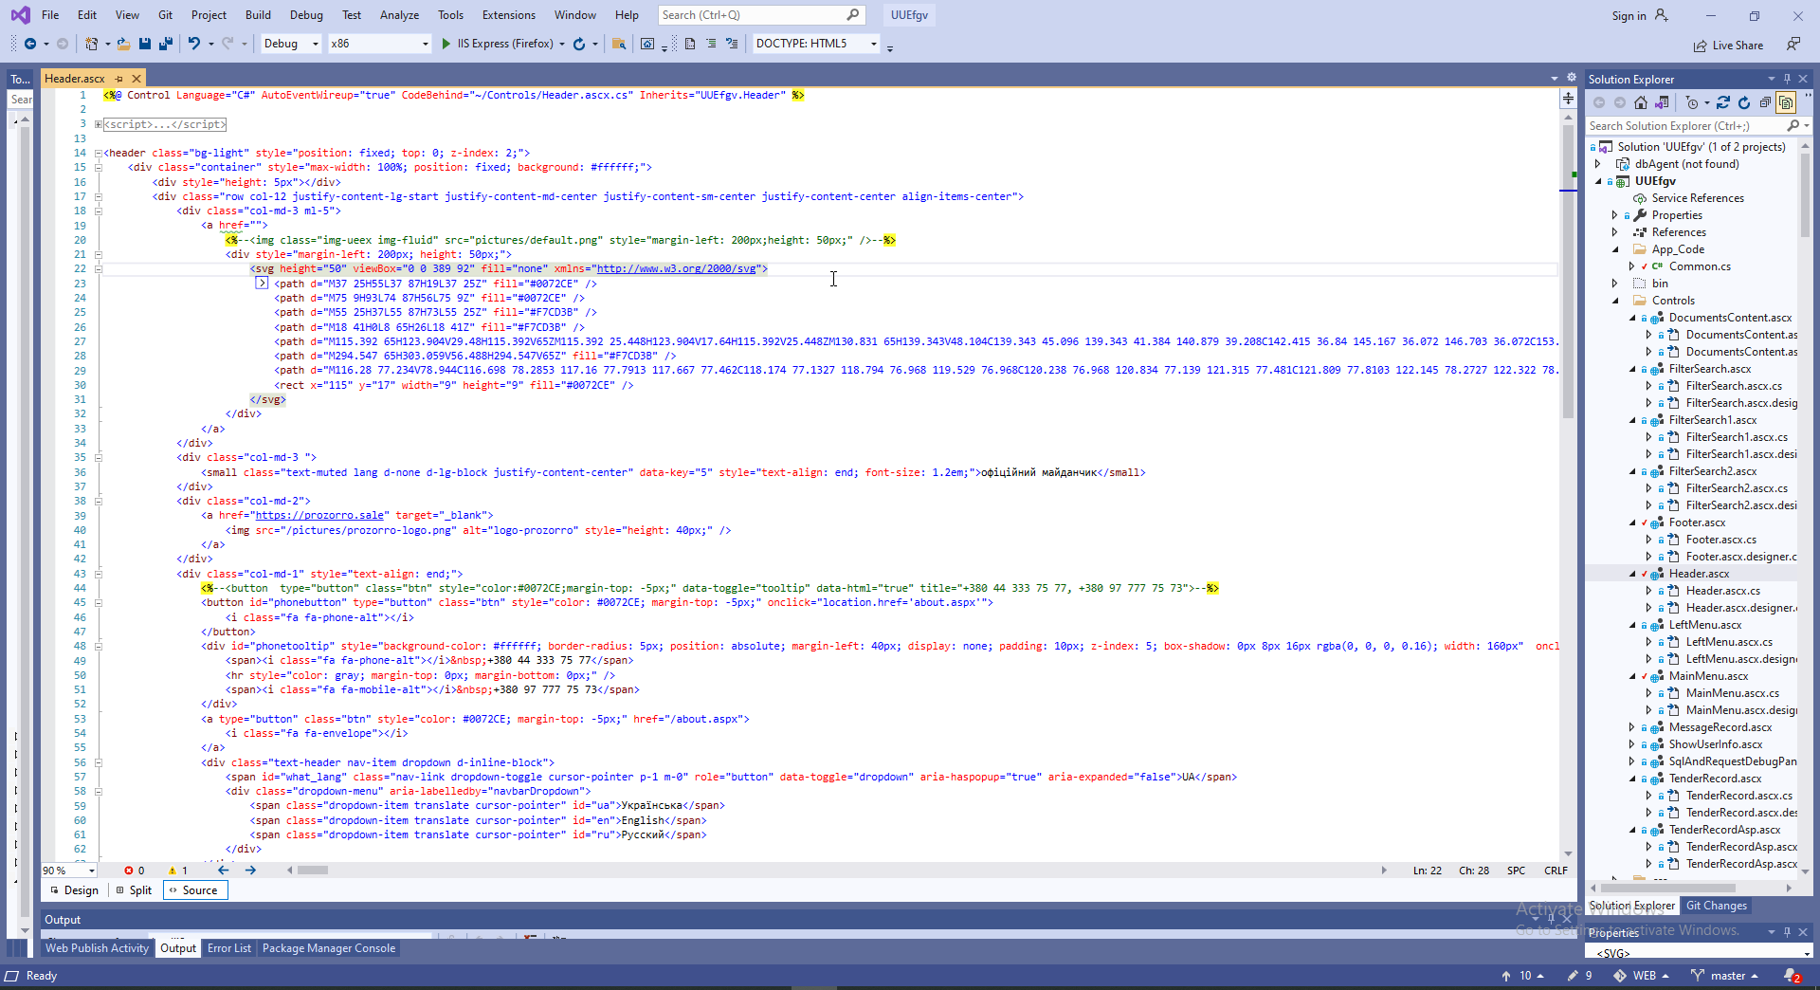This screenshot has height=990, width=1820.
Task: Start a Live Share session
Action: click(1728, 46)
